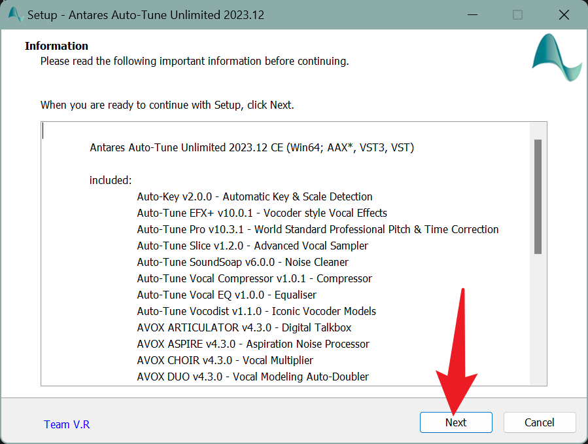Click the Auto-Tune SoundSoap v6.0.0 line

coord(243,263)
